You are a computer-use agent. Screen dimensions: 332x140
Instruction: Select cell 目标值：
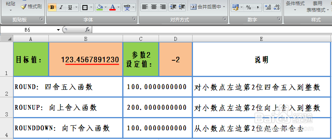pyautogui.click(x=31, y=59)
